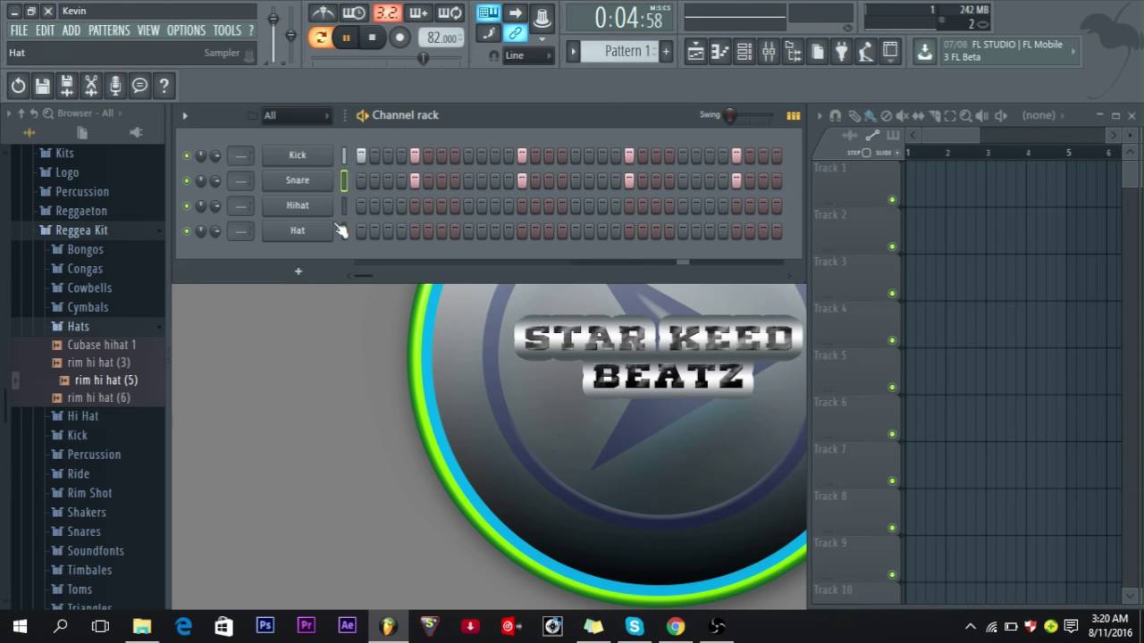Pause playback with the pause button

pos(346,38)
